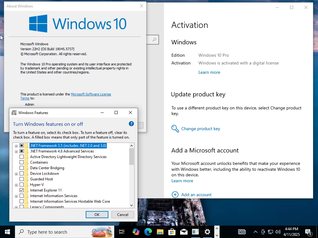Toggle .NET Framework 3.5 checkbox
The height and width of the screenshot is (238, 318).
coord(21,146)
